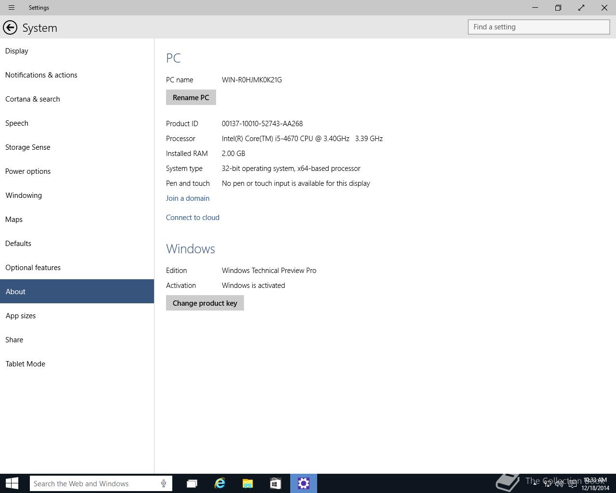Click Change product key button
This screenshot has width=616, height=493.
205,303
